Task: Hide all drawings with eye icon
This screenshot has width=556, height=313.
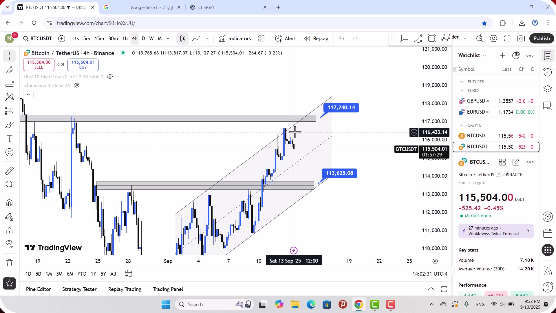Action: pos(10,244)
